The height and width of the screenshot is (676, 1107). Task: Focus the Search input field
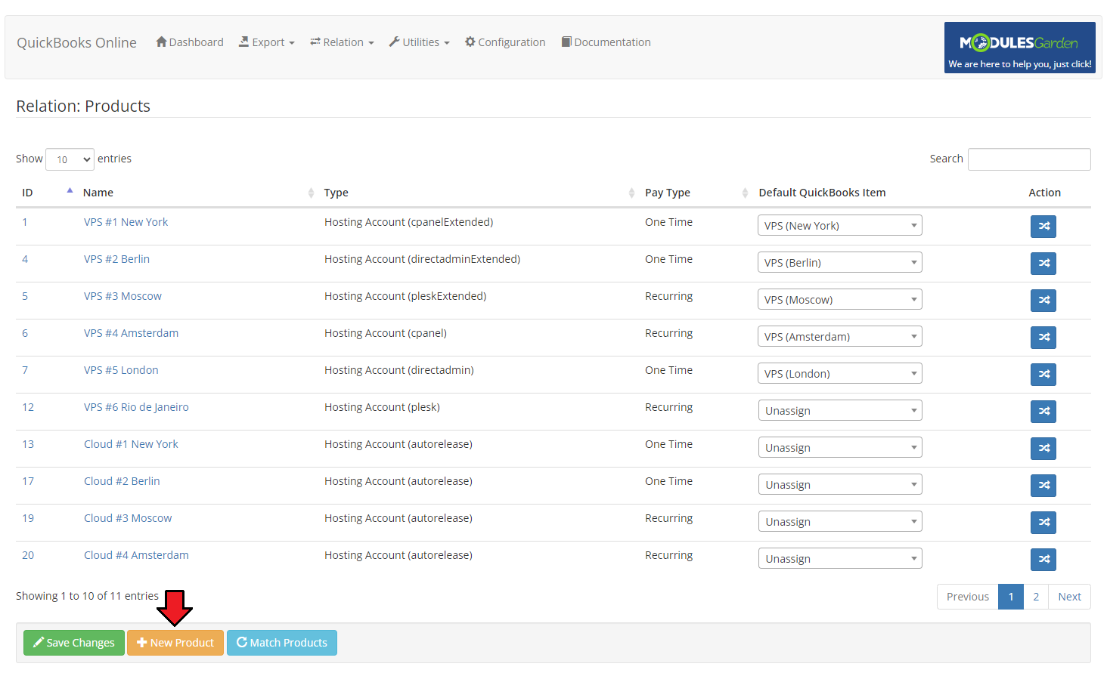pyautogui.click(x=1029, y=159)
